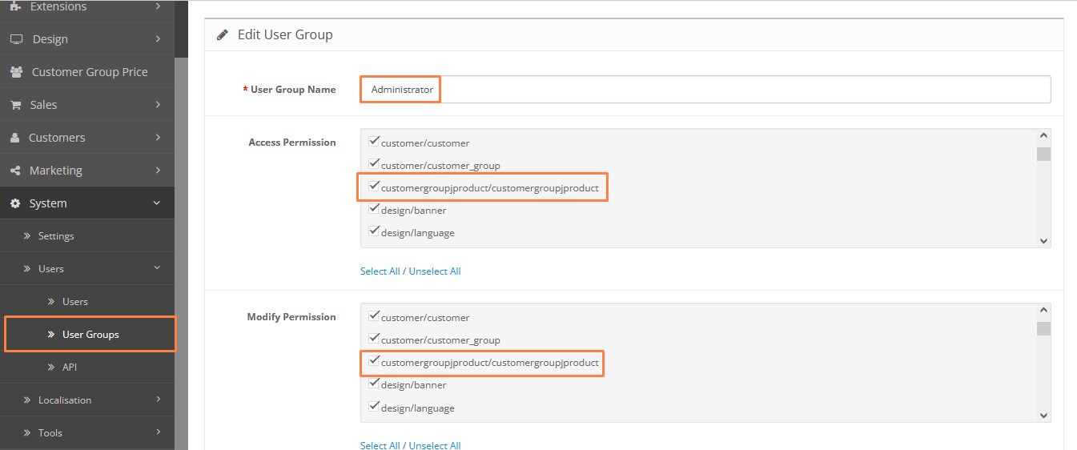Click double-arrow icon beside API
This screenshot has width=1077, height=450.
51,368
